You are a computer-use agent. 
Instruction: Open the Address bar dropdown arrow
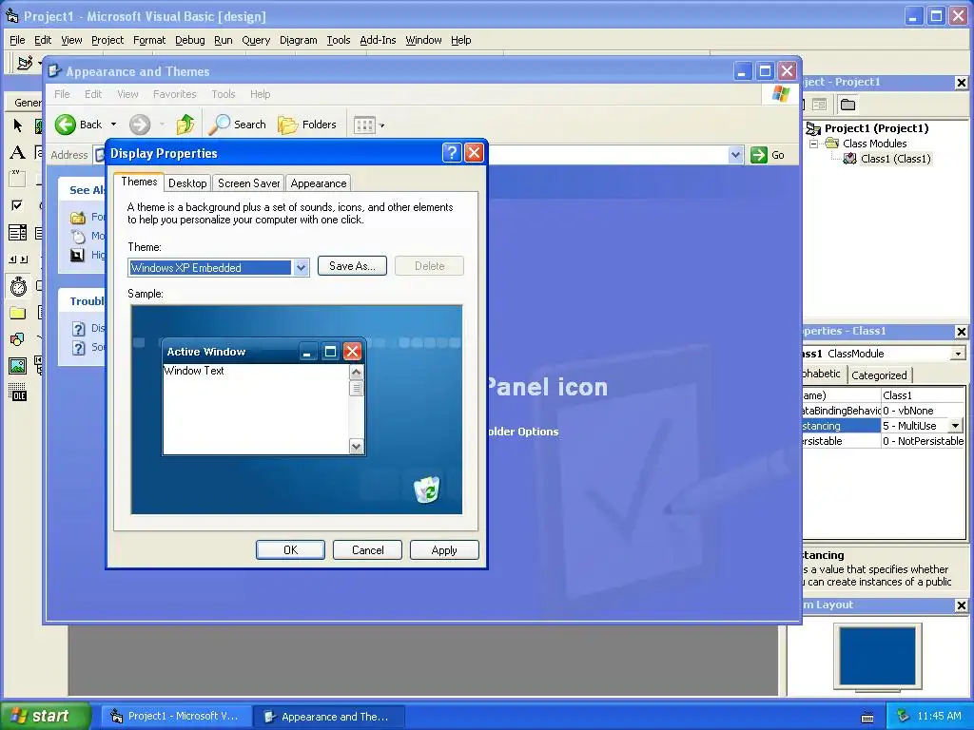coord(735,155)
